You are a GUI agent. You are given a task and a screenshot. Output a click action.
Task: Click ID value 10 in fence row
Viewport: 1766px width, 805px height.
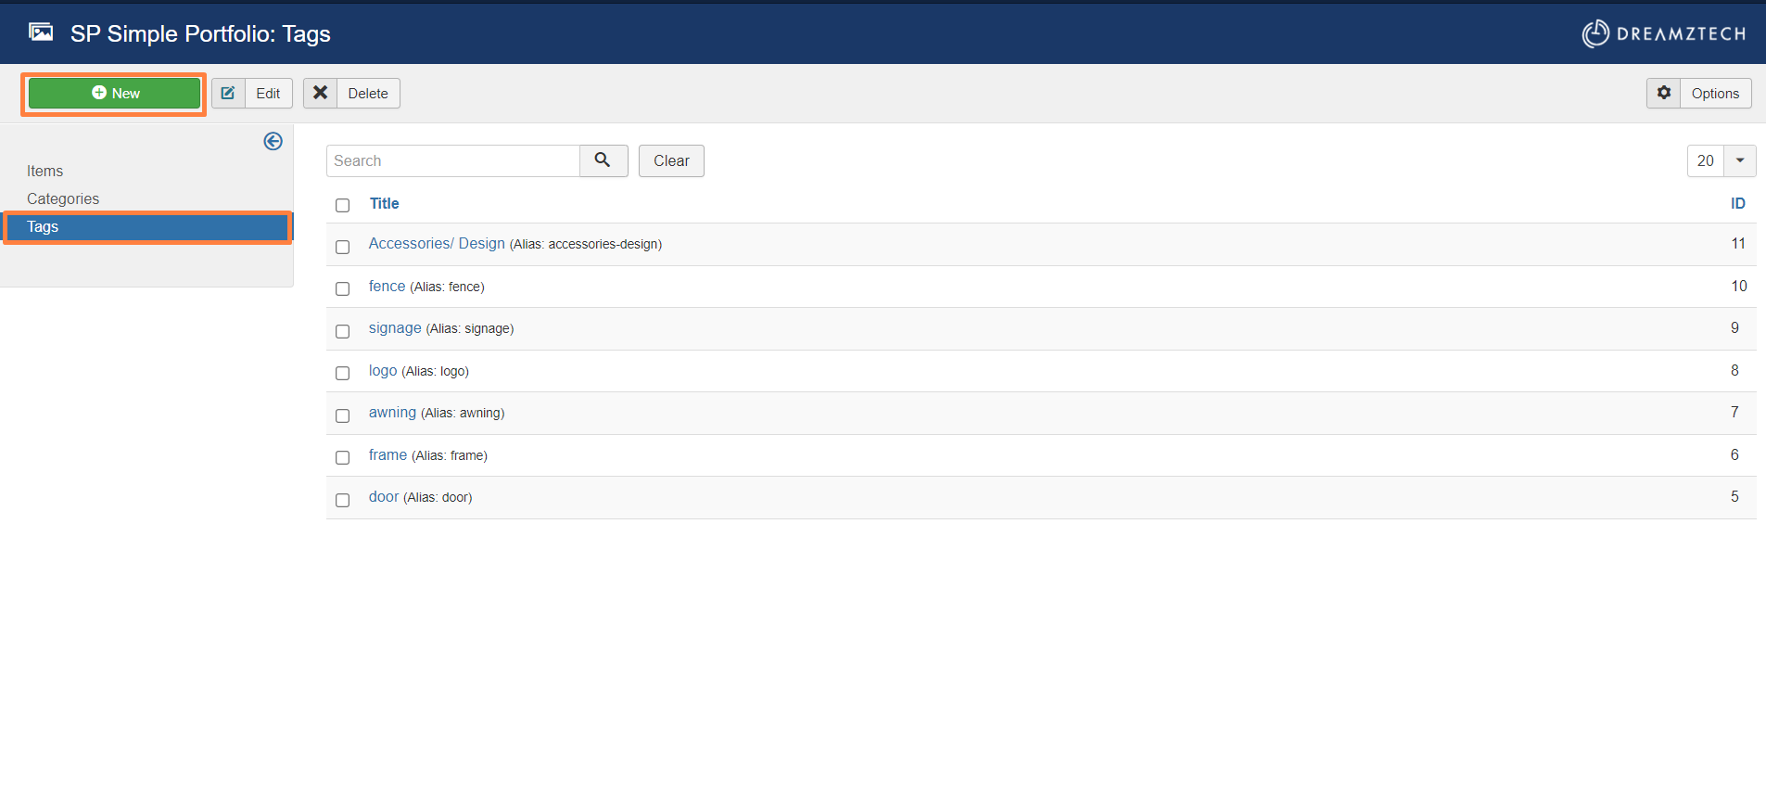pyautogui.click(x=1739, y=287)
